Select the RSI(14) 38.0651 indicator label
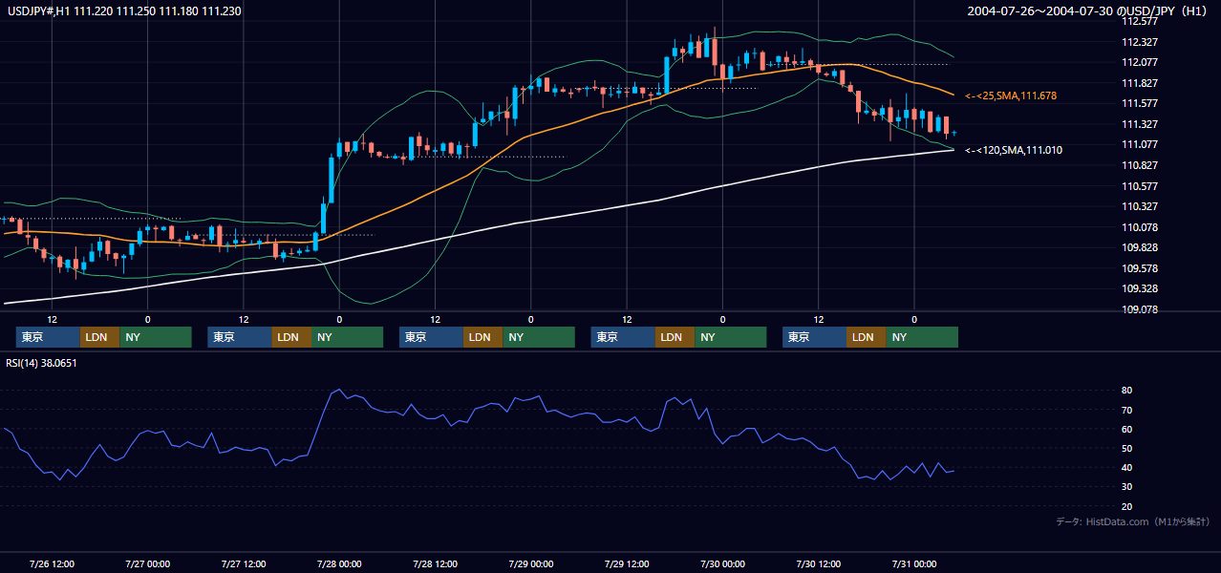Viewport: 1221px width, 573px height. click(41, 363)
